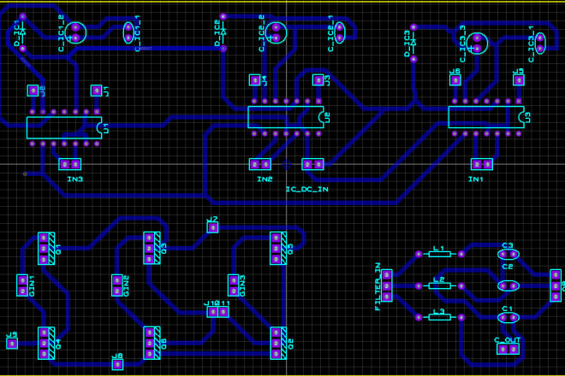The width and height of the screenshot is (565, 376).
Task: Select the C_OUT two-pin connector
Action: [508, 349]
